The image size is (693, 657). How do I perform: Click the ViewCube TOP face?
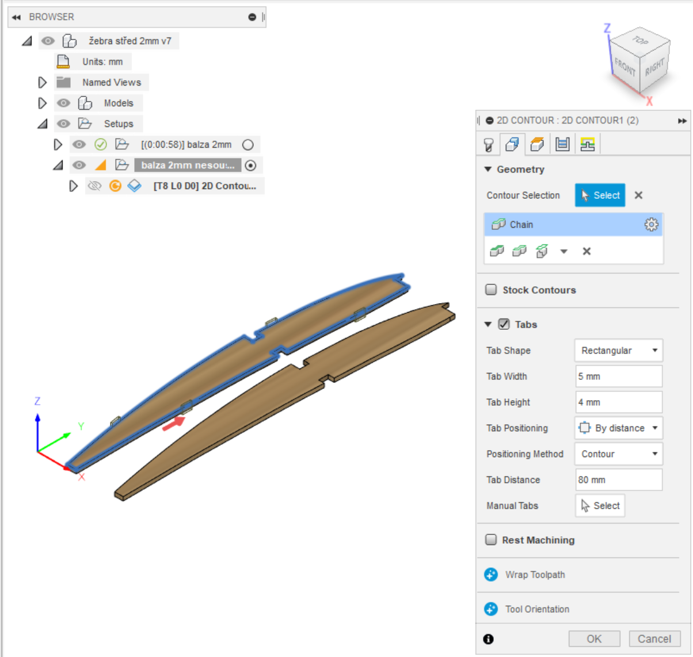pos(640,41)
